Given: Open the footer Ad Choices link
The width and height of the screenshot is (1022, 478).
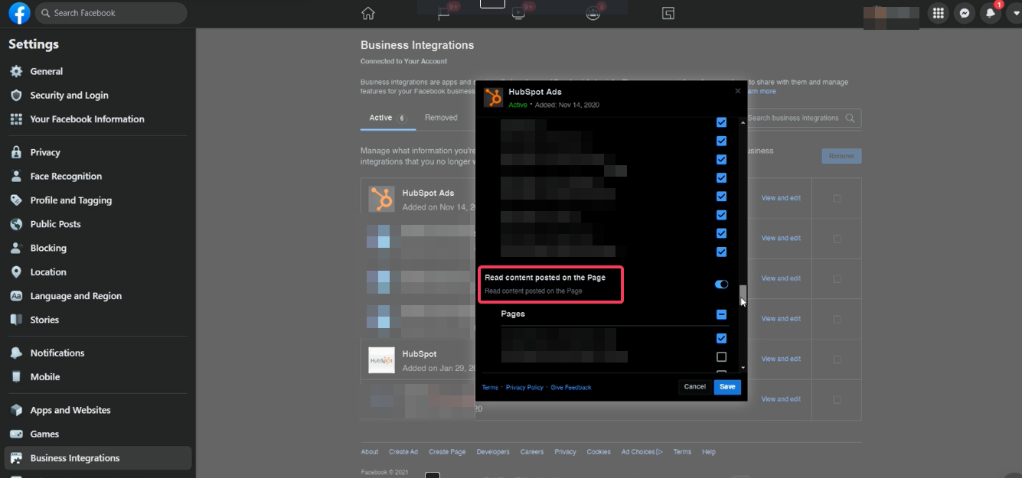Looking at the screenshot, I should 642,452.
